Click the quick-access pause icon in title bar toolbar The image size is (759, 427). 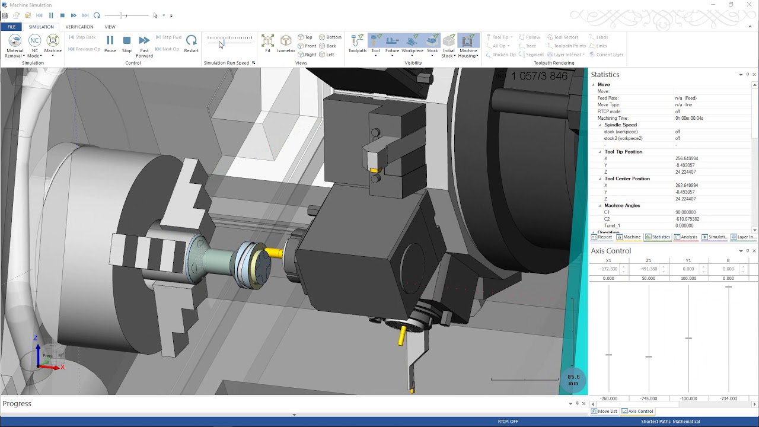point(51,15)
